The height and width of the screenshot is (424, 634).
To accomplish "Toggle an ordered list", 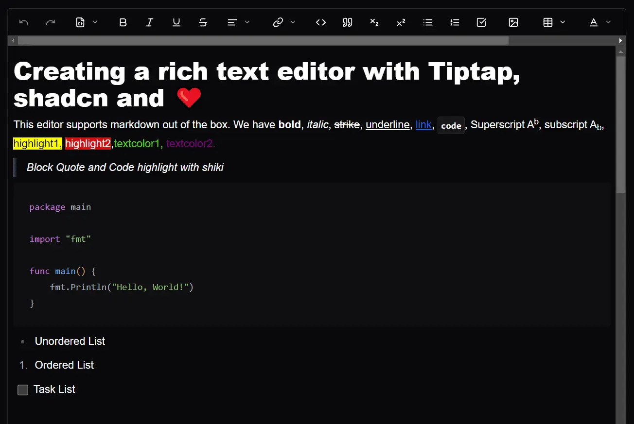I will click(454, 22).
